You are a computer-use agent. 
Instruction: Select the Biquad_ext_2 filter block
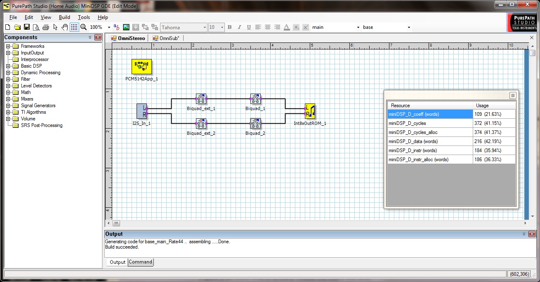click(x=201, y=124)
